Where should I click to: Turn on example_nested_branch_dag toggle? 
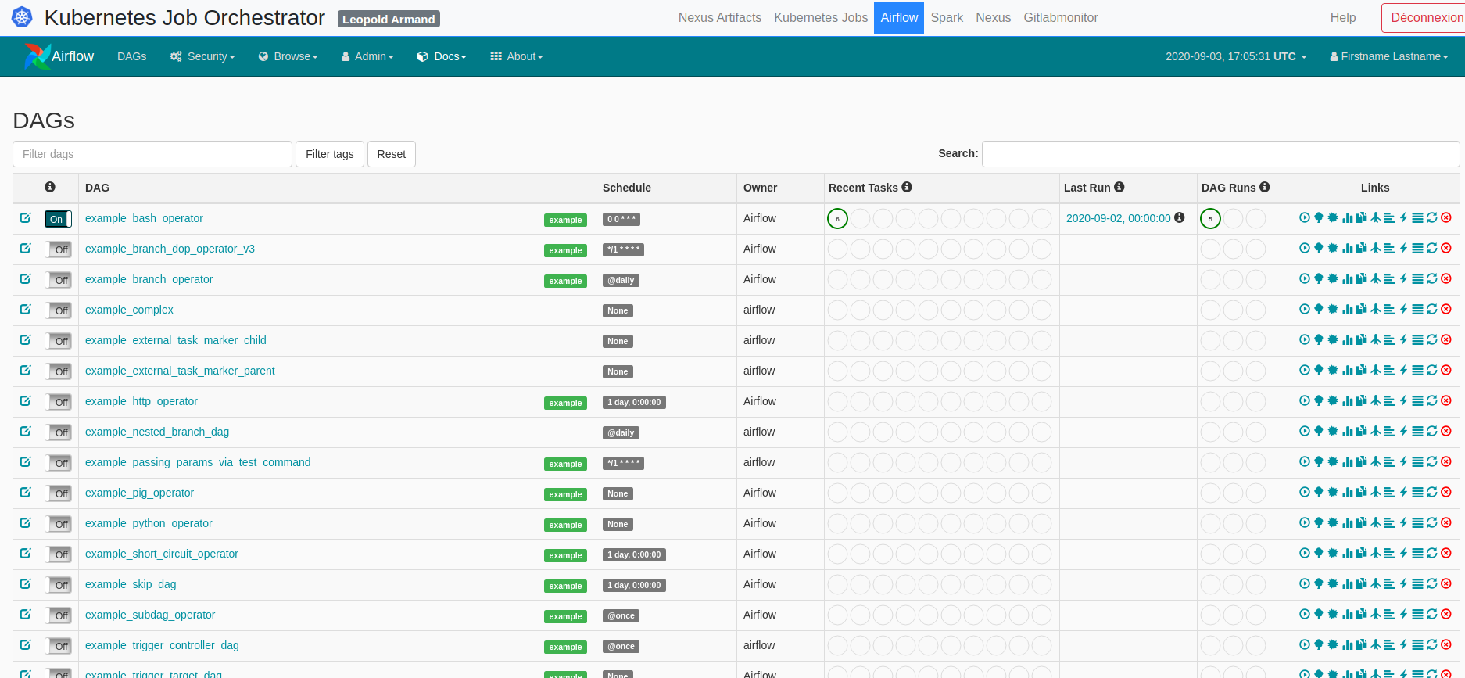pos(58,432)
